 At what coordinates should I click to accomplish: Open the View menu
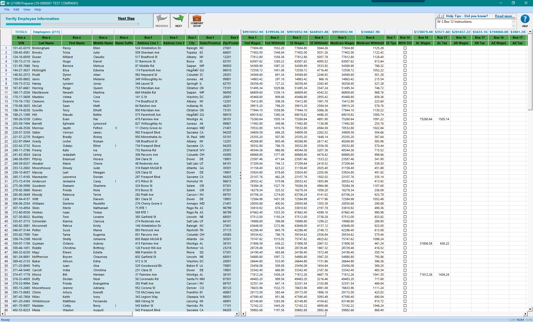click(x=27, y=9)
